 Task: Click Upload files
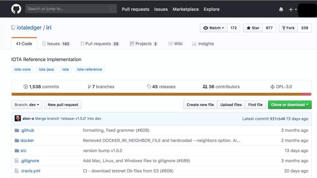click(x=231, y=105)
